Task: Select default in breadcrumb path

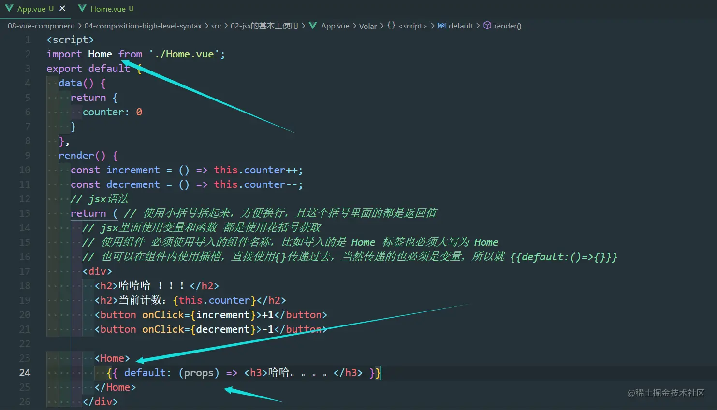Action: click(x=460, y=26)
